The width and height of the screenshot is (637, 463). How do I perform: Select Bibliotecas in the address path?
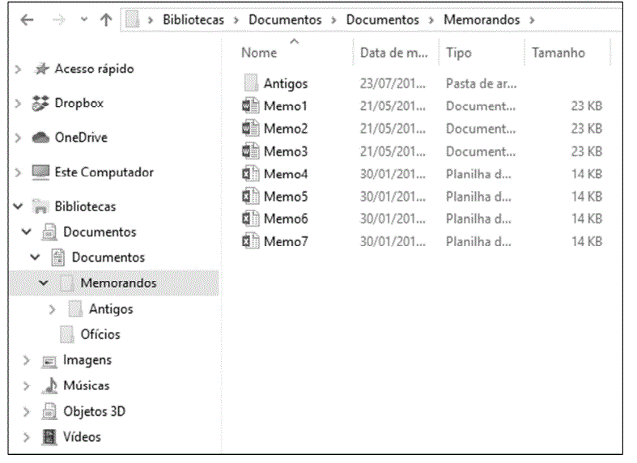click(193, 19)
